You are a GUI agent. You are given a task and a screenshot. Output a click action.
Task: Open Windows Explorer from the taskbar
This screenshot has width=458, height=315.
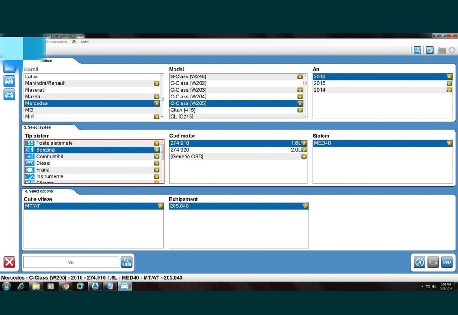(36, 287)
